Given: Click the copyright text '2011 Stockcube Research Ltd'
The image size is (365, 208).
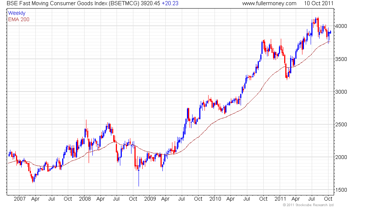Looking at the screenshot, I should pyautogui.click(x=310, y=205).
